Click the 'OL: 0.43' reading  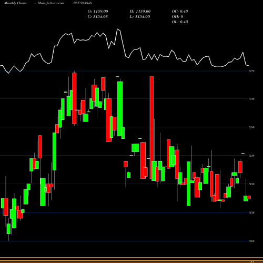180,22
